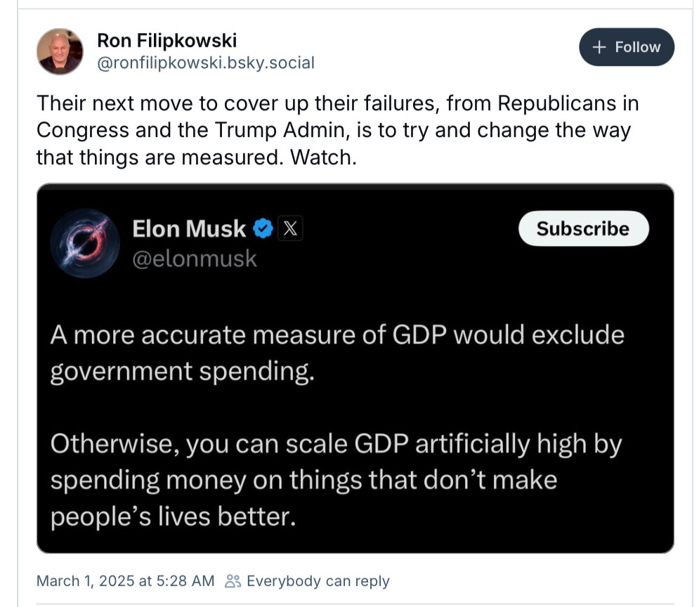The width and height of the screenshot is (699, 607).
Task: Follow Ron Filipkowski
Action: click(626, 47)
